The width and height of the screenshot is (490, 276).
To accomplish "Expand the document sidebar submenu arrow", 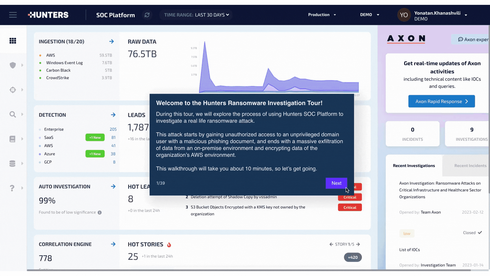I will coord(22,139).
